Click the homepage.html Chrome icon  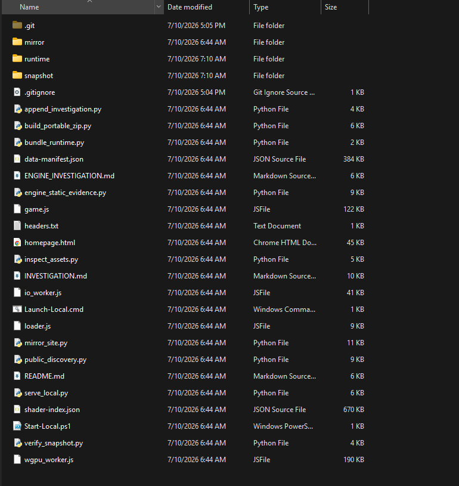point(17,243)
